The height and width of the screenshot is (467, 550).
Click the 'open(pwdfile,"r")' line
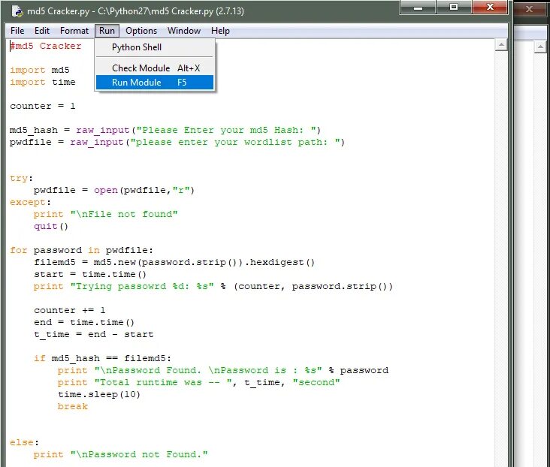pyautogui.click(x=114, y=190)
